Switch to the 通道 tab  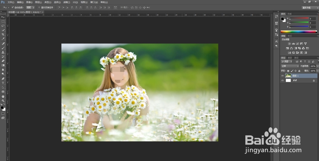pos(290,58)
